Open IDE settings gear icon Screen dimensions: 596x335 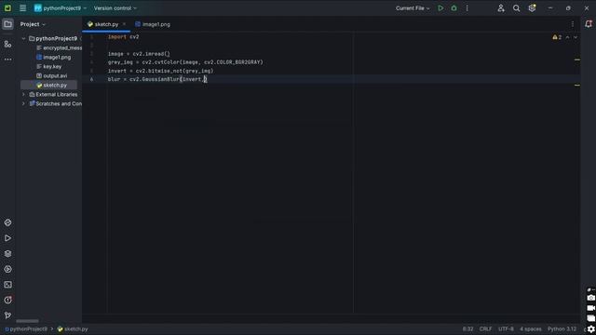point(532,8)
